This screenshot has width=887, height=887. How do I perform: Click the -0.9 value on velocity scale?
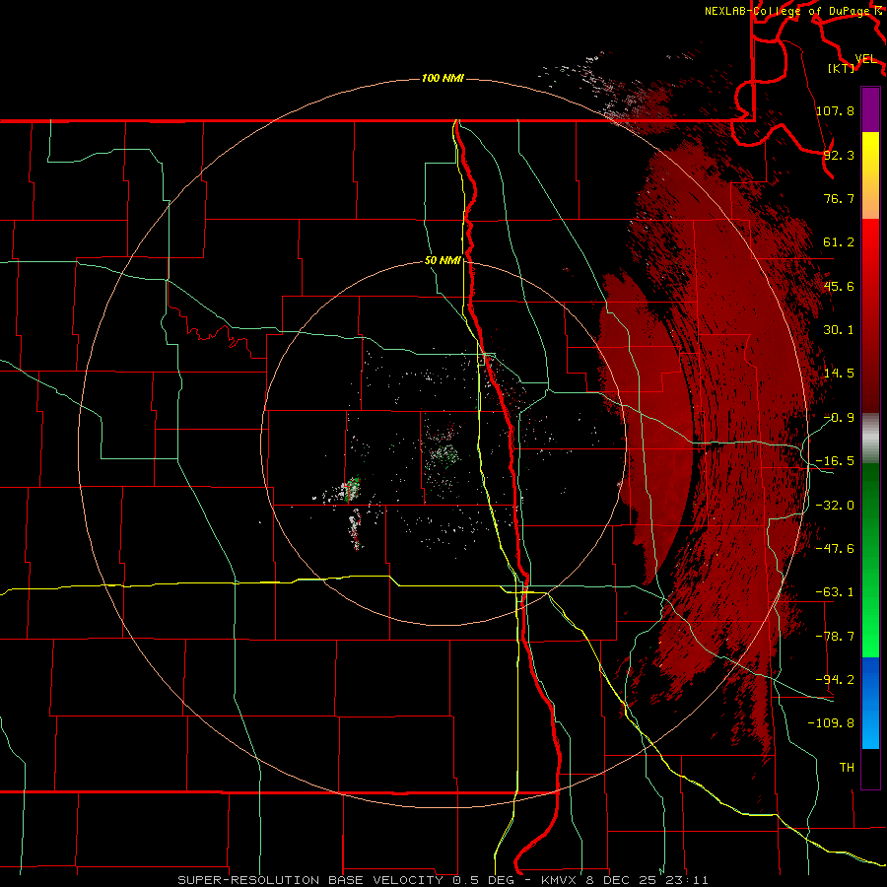[839, 418]
